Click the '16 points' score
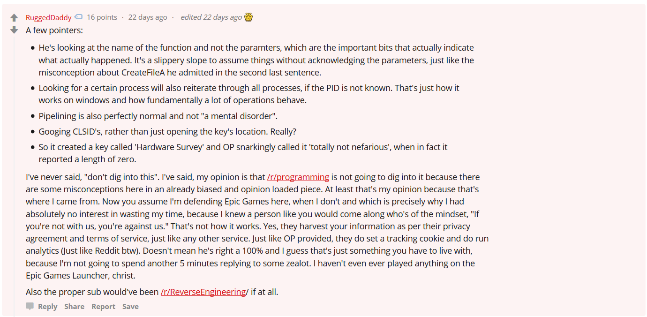 click(102, 17)
